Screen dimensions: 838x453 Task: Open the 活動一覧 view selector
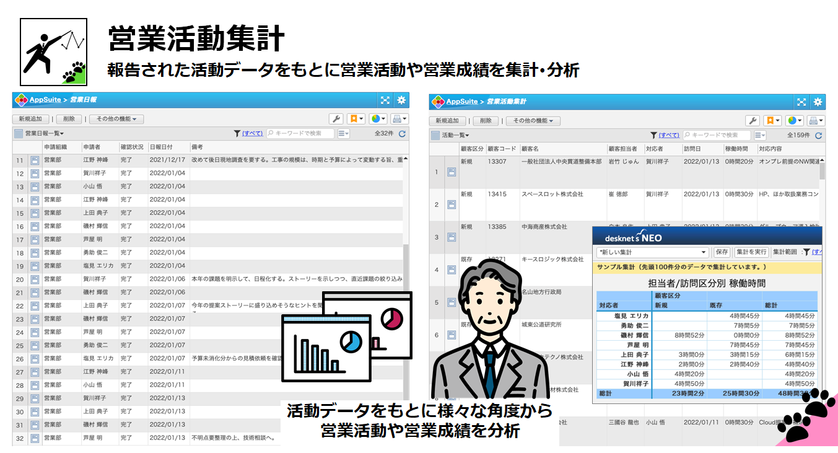(x=455, y=135)
